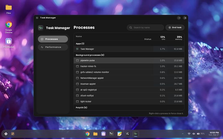The height and width of the screenshot is (139, 223).
Task: Collapse the Apps (1) group
Action: tap(80, 44)
